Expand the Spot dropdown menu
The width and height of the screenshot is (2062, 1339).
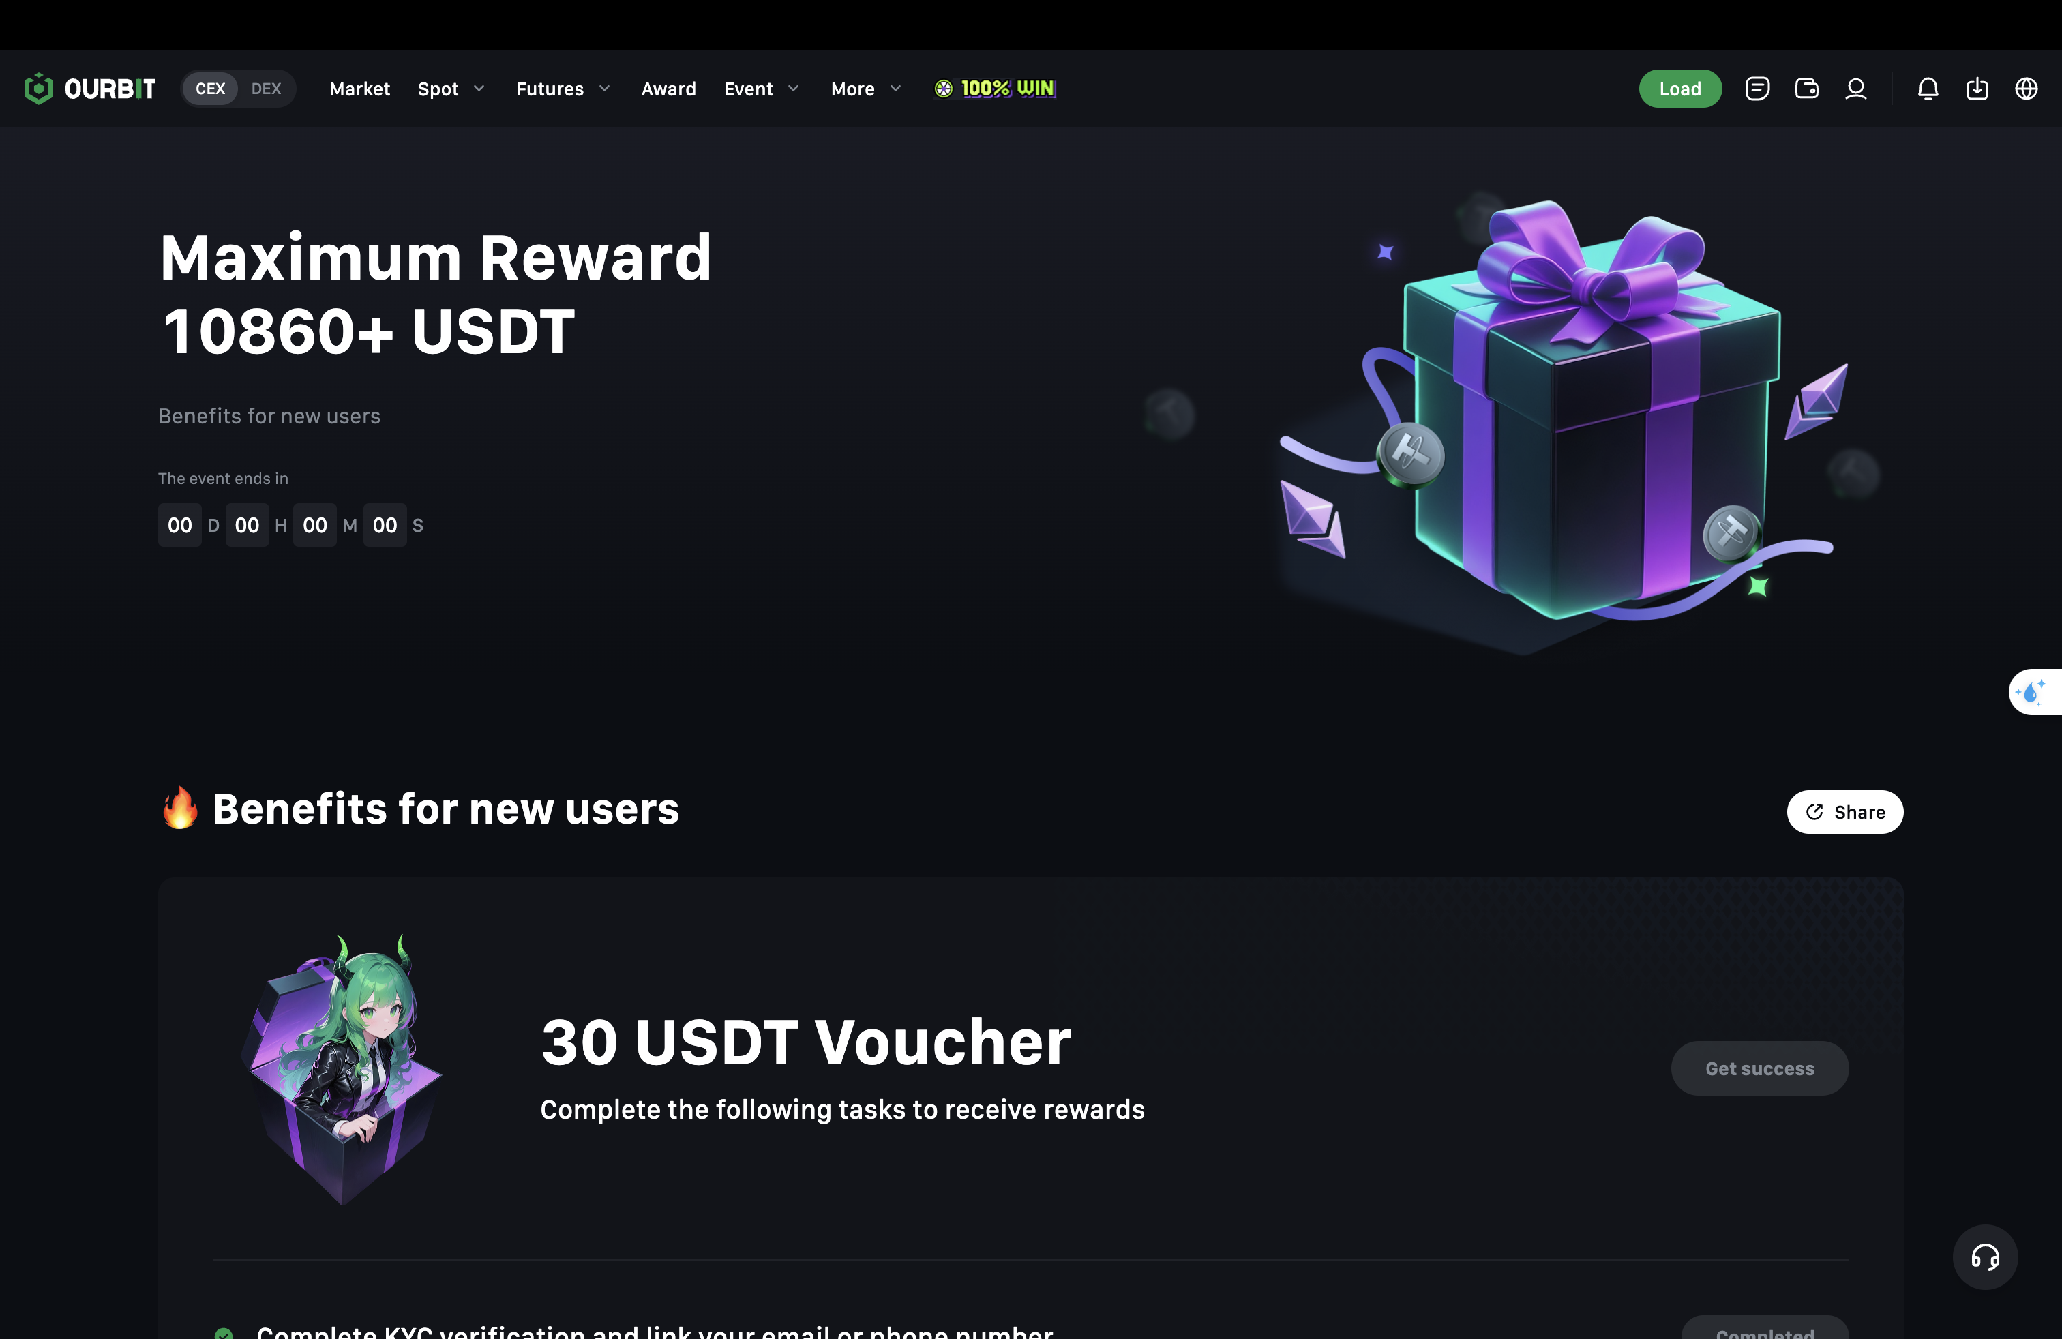pos(451,89)
